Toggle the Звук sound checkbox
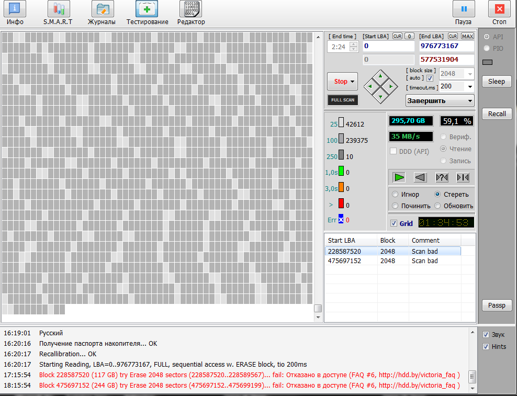 [486, 335]
